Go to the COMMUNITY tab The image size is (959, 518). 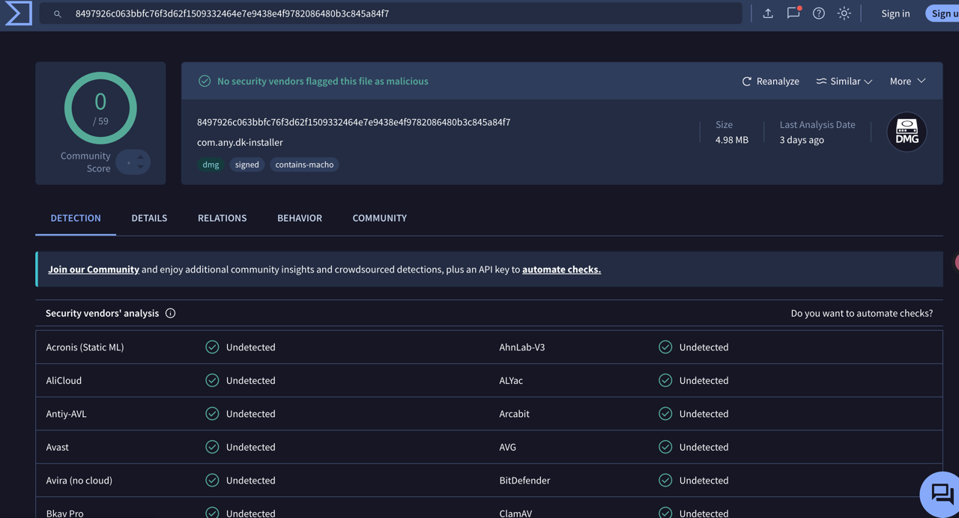(380, 218)
